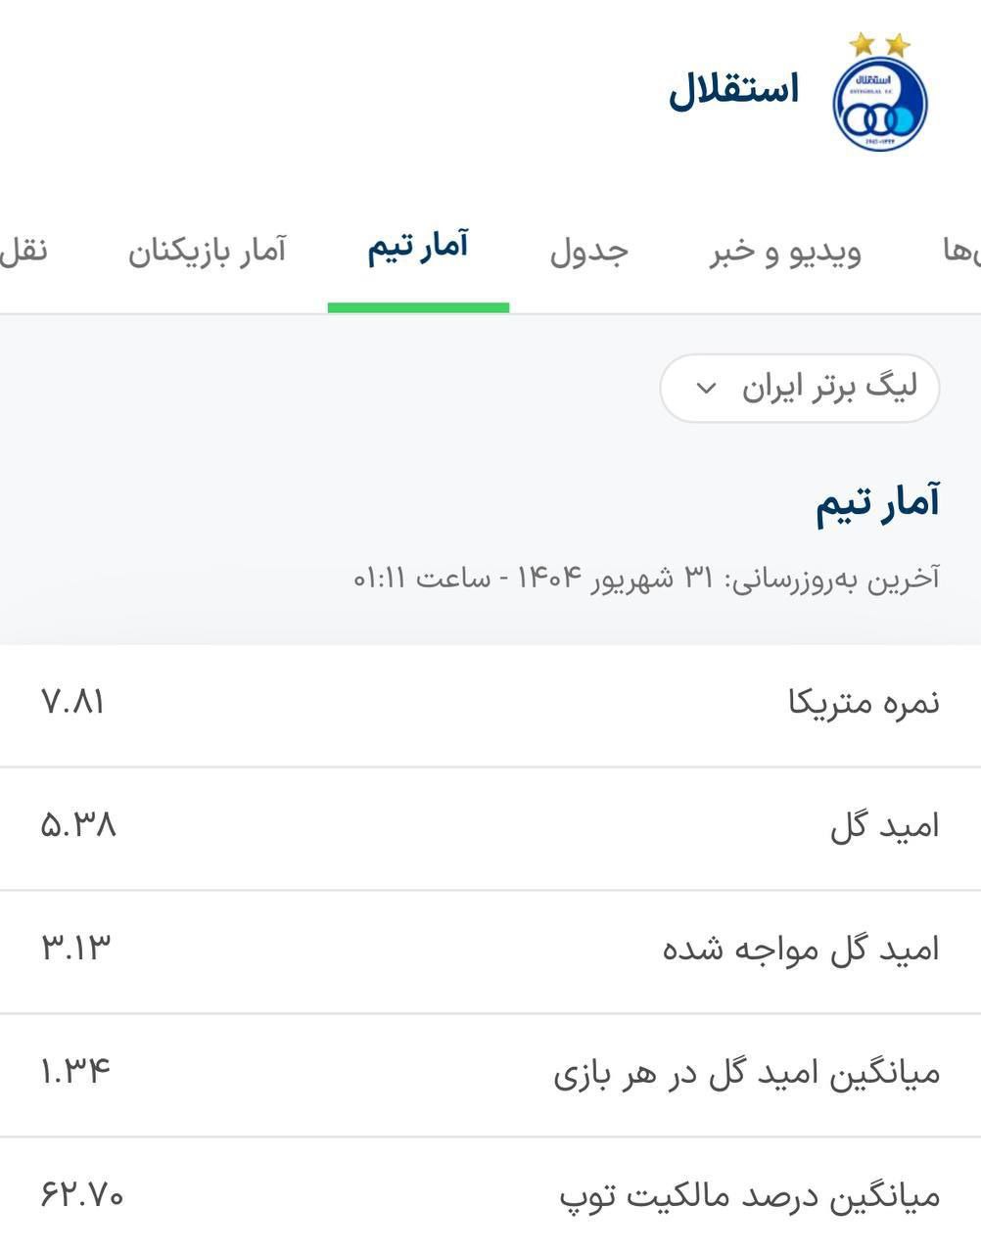
Task: Select the ویدیو و خبر tab
Action: 785,251
